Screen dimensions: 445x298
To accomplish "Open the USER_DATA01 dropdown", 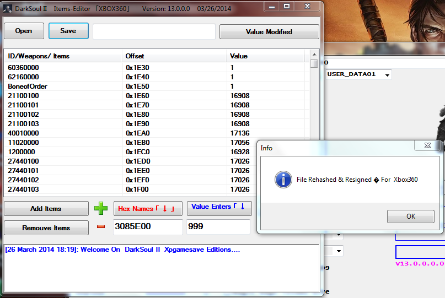I will click(x=388, y=74).
